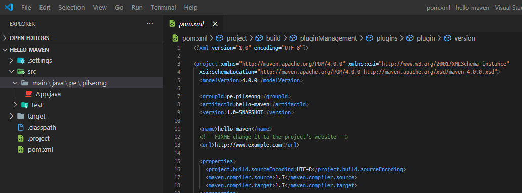Click the cube icon beside the build breadcrumb

[x=259, y=38]
